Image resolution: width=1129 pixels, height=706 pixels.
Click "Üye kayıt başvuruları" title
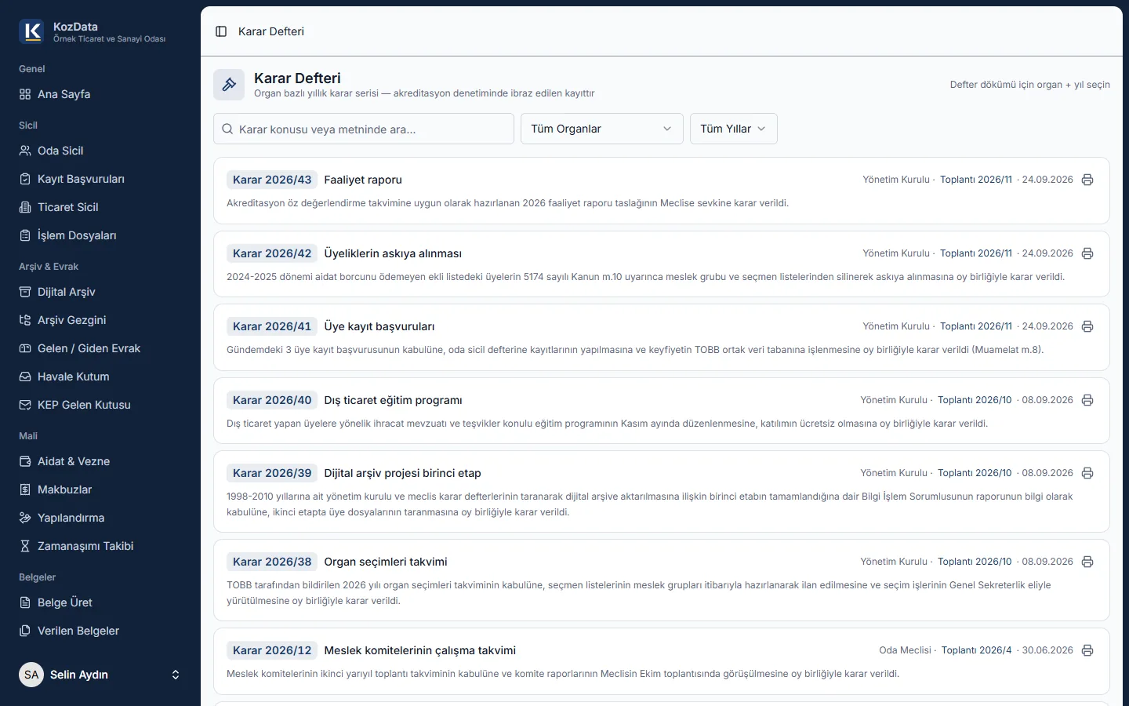(379, 326)
